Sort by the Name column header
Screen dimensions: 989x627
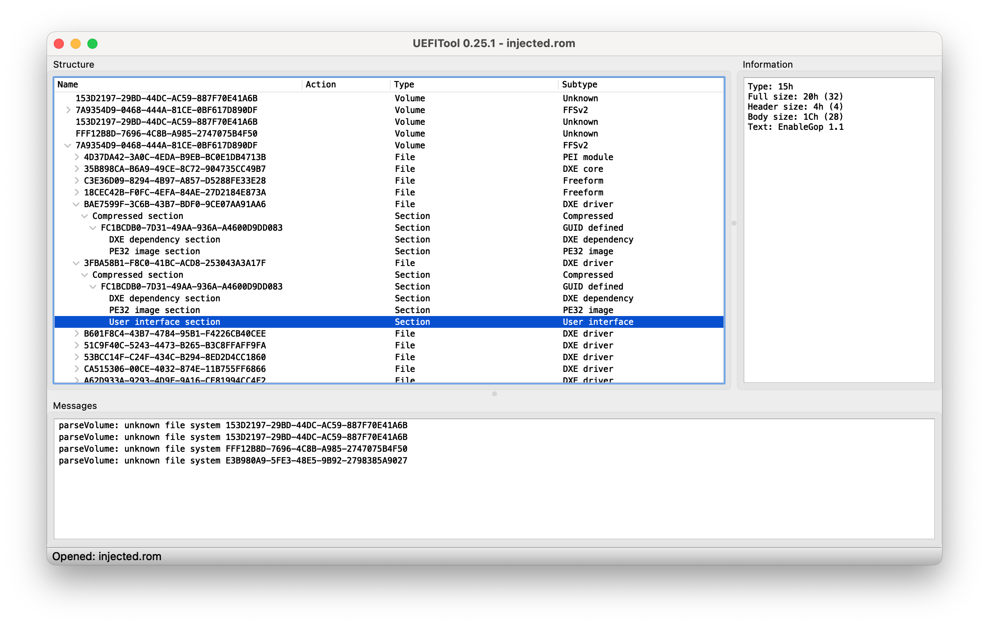[68, 84]
